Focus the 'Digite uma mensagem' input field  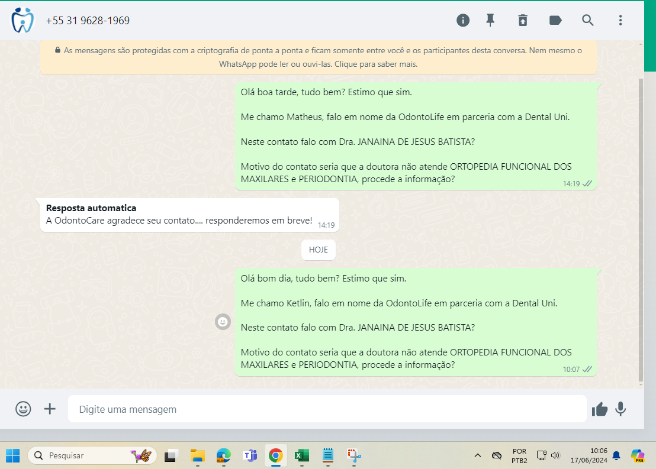click(x=327, y=409)
